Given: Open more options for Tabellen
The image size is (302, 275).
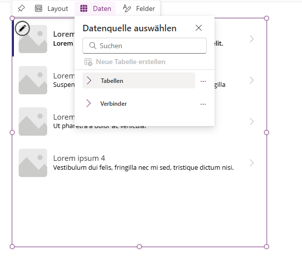Looking at the screenshot, I should point(203,81).
